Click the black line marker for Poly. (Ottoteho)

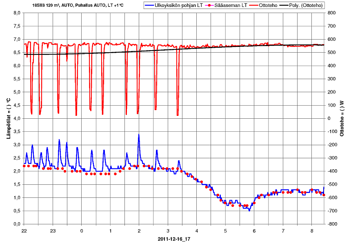[284, 5]
